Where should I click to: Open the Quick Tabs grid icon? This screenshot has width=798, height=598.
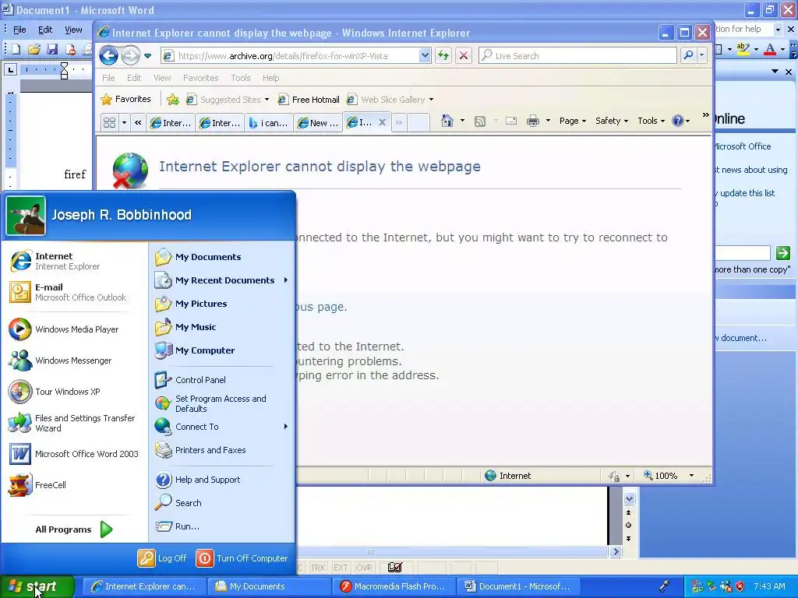pyautogui.click(x=109, y=122)
